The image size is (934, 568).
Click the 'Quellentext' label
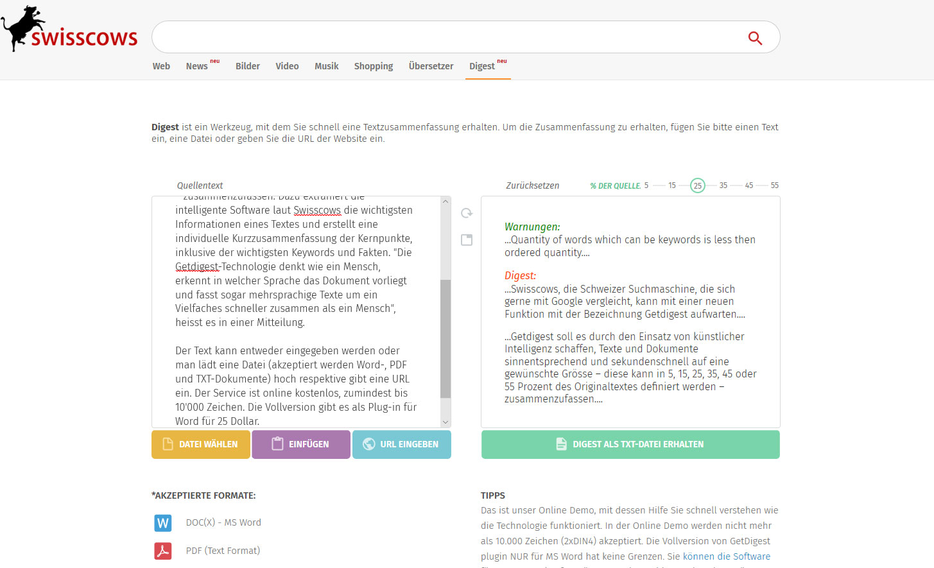[200, 185]
